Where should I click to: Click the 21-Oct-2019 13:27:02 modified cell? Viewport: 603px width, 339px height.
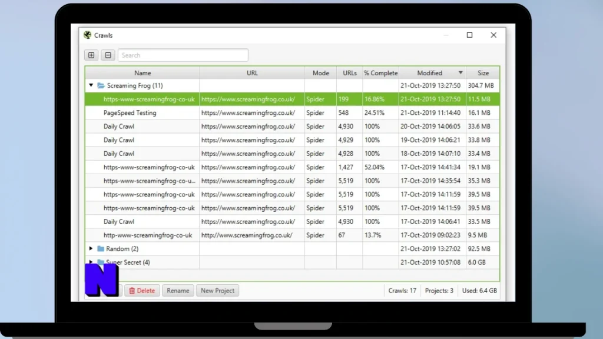[x=432, y=249]
